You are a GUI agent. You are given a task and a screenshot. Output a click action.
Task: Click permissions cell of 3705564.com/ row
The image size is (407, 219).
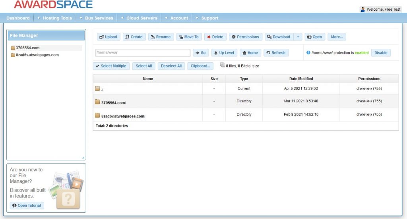click(x=369, y=101)
